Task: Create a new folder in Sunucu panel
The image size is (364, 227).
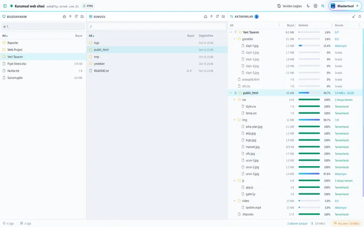Action: click(223, 17)
